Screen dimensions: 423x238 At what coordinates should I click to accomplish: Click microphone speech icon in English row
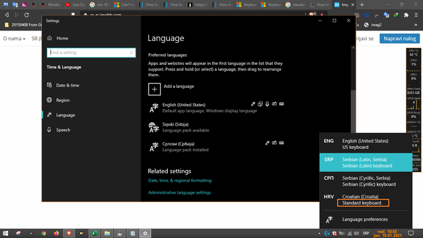(267, 104)
